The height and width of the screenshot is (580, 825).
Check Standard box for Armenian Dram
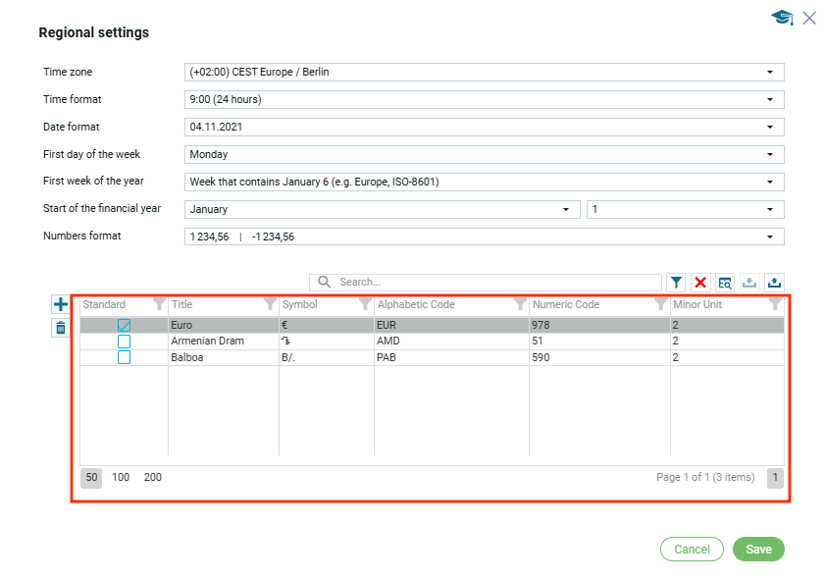coord(125,342)
